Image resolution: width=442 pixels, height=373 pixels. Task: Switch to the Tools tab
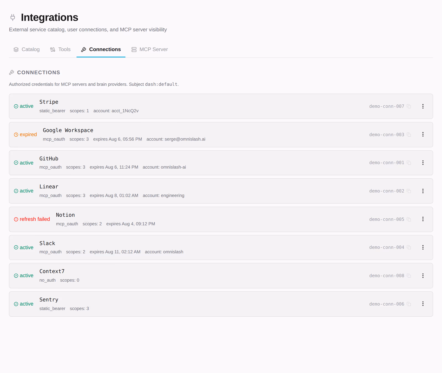coord(60,49)
